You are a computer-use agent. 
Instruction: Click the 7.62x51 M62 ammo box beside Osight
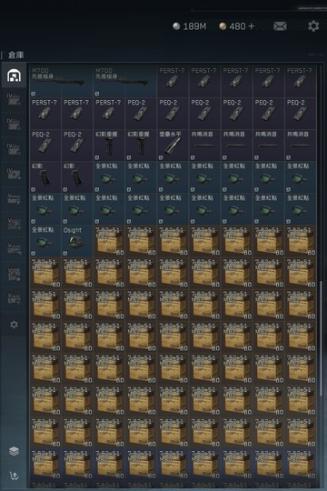click(109, 241)
